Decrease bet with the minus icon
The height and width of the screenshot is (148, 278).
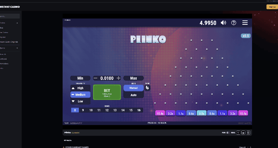point(95,78)
